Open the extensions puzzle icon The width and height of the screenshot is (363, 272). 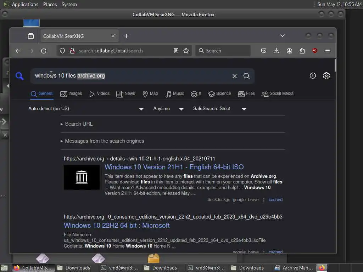click(302, 51)
